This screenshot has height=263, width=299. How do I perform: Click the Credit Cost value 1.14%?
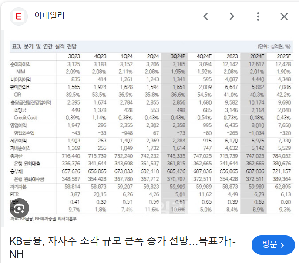99,118
